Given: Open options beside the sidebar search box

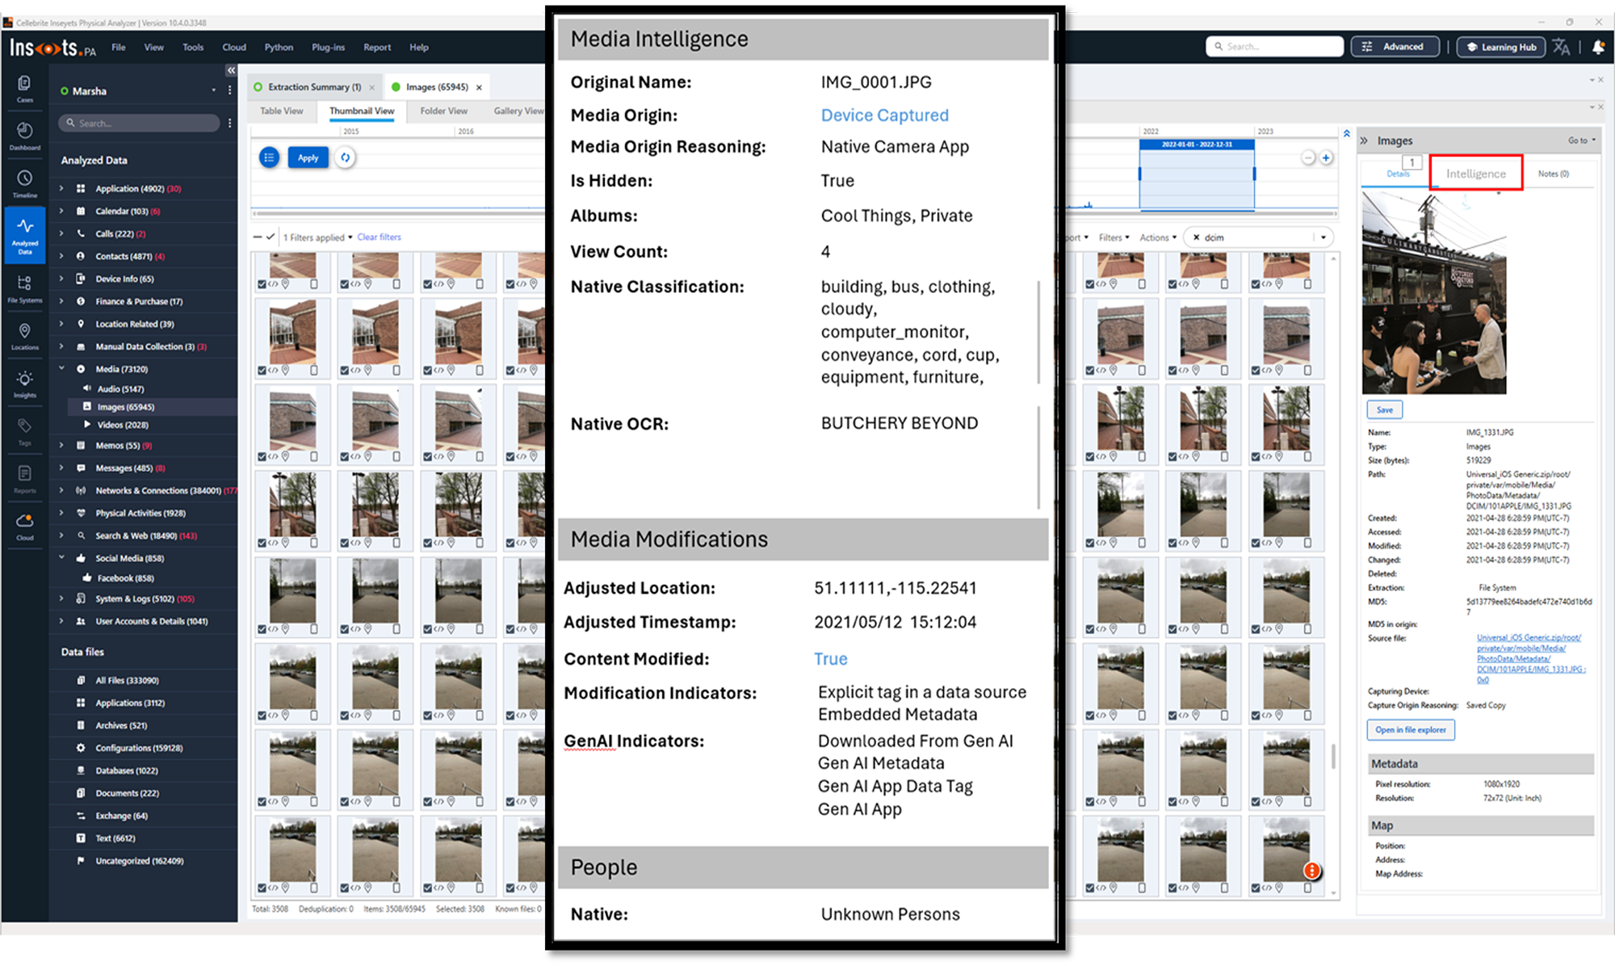Looking at the screenshot, I should click(230, 123).
